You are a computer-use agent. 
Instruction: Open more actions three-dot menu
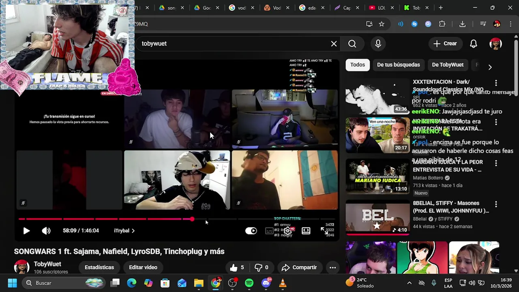click(x=332, y=268)
